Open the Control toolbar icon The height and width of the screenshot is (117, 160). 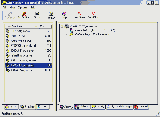point(51,14)
